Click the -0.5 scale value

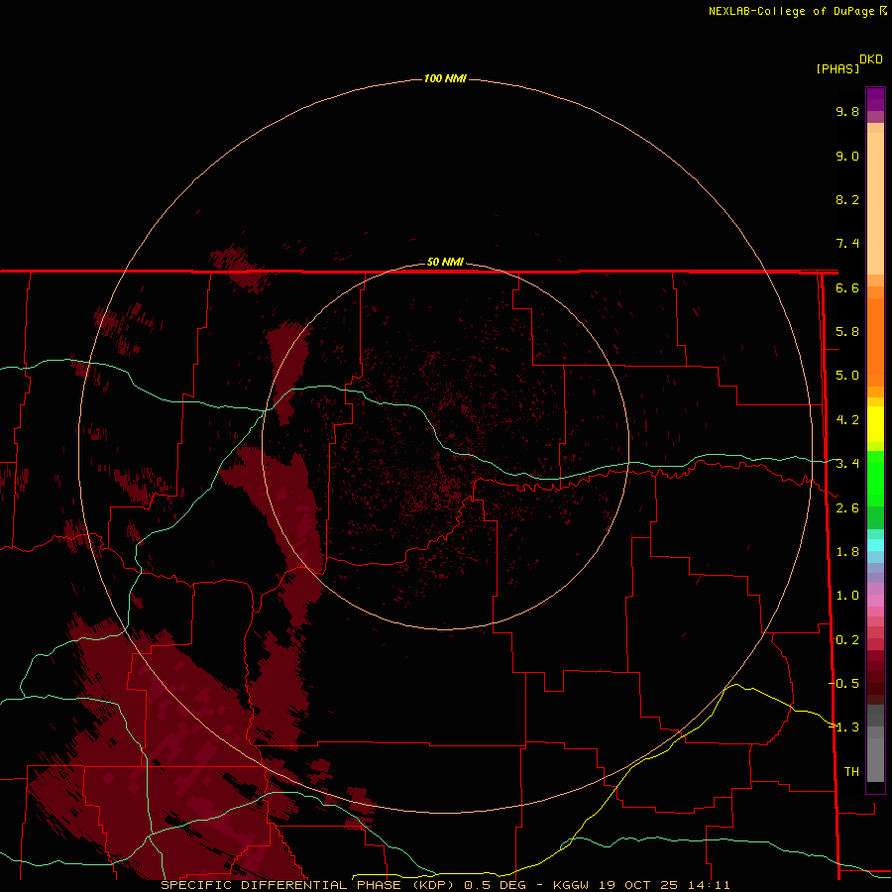click(x=844, y=684)
